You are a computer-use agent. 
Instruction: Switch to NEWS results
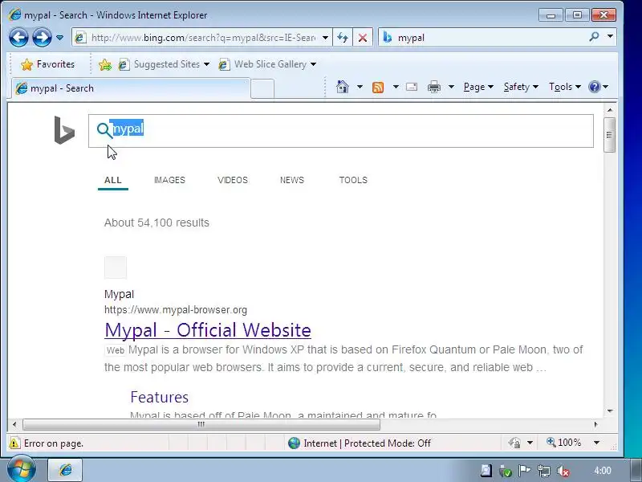tap(292, 180)
